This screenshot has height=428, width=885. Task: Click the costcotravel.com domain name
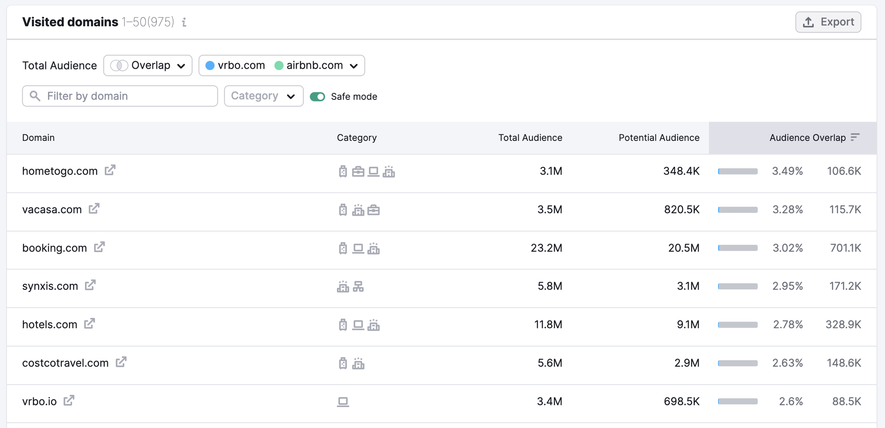(x=65, y=363)
